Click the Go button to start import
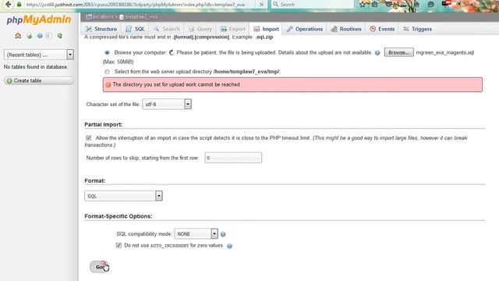 [99, 267]
